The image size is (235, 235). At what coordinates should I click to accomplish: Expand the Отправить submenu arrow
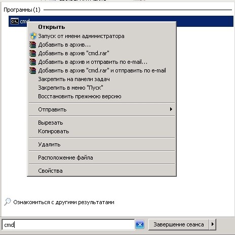point(171,109)
